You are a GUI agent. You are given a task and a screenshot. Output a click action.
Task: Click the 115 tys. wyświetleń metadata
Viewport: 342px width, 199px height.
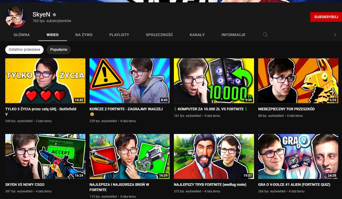pyautogui.click(x=103, y=197)
